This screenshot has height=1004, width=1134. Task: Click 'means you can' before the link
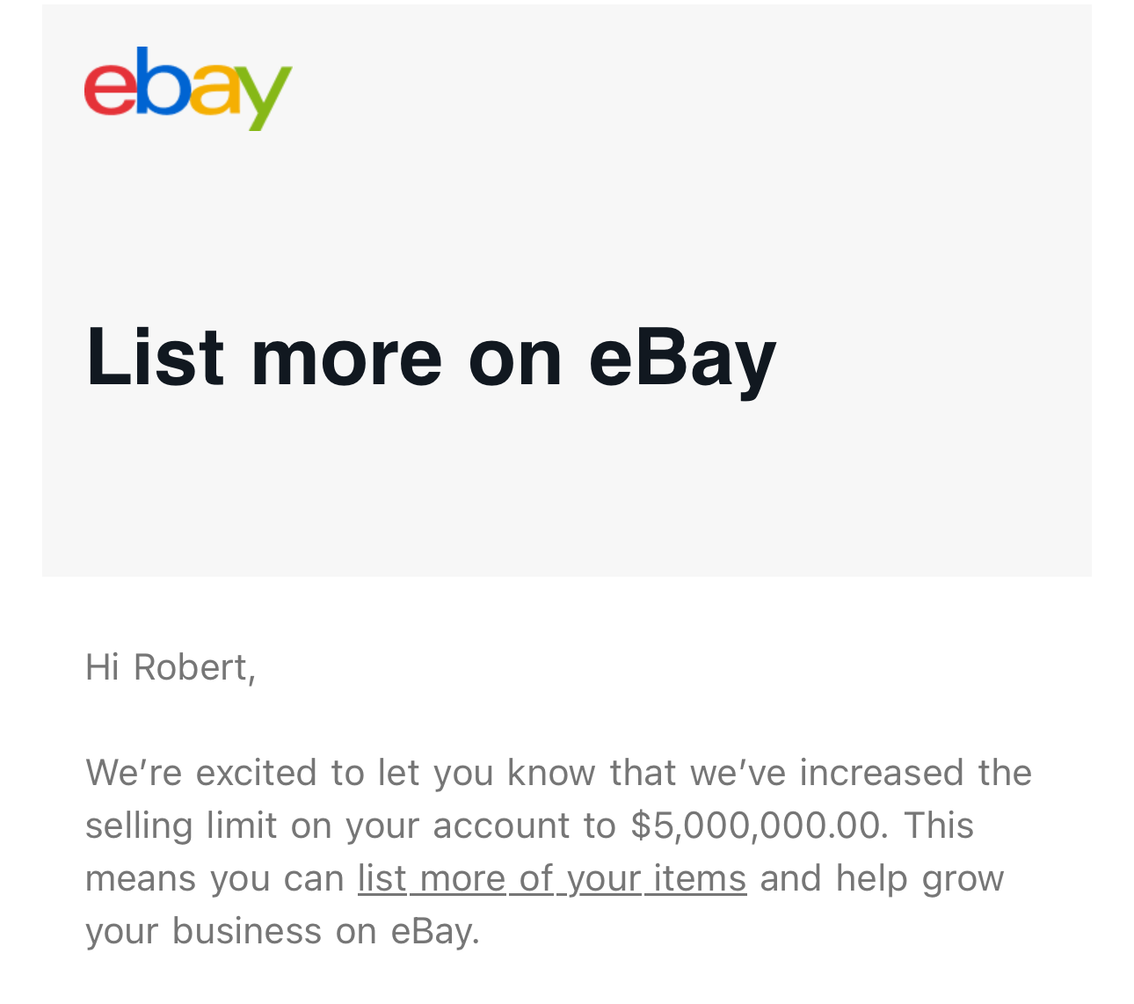[x=214, y=878]
